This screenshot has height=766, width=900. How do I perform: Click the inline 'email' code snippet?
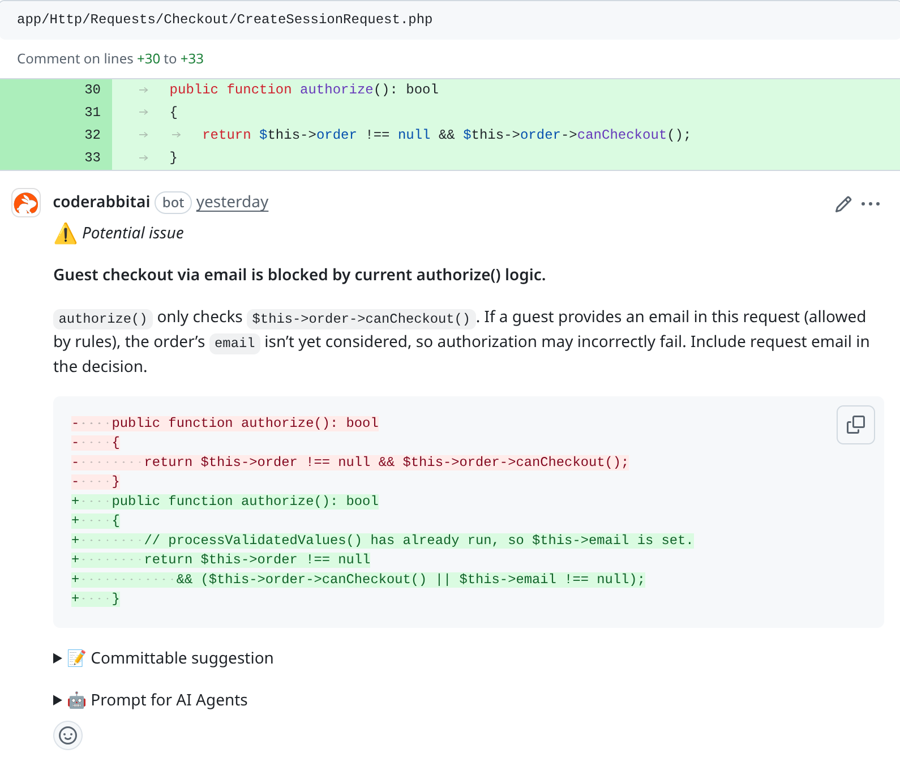pyautogui.click(x=235, y=343)
